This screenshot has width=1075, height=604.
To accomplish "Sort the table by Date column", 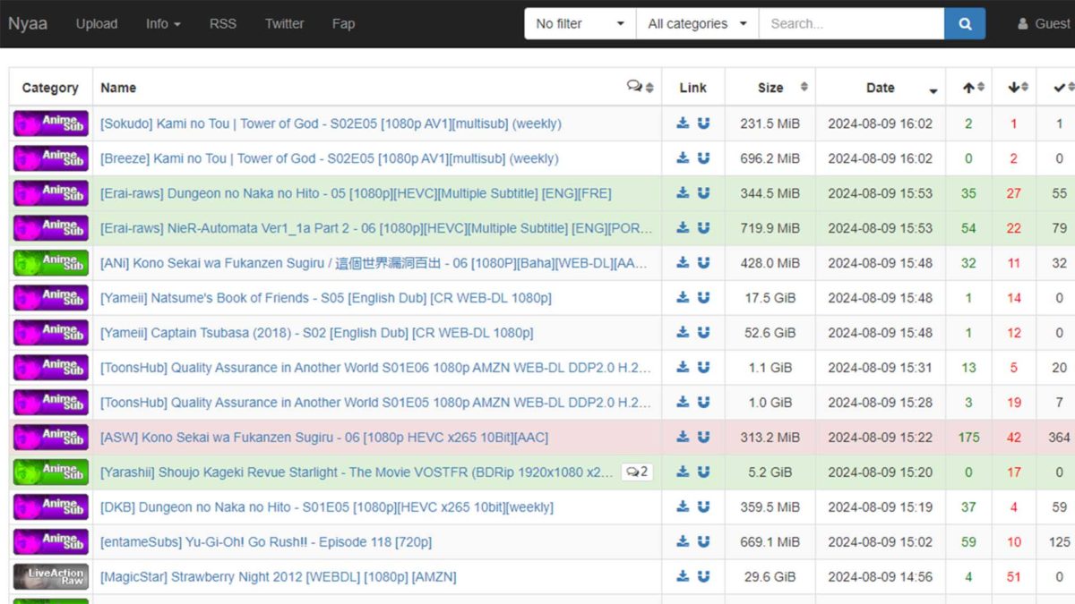I will coord(881,88).
